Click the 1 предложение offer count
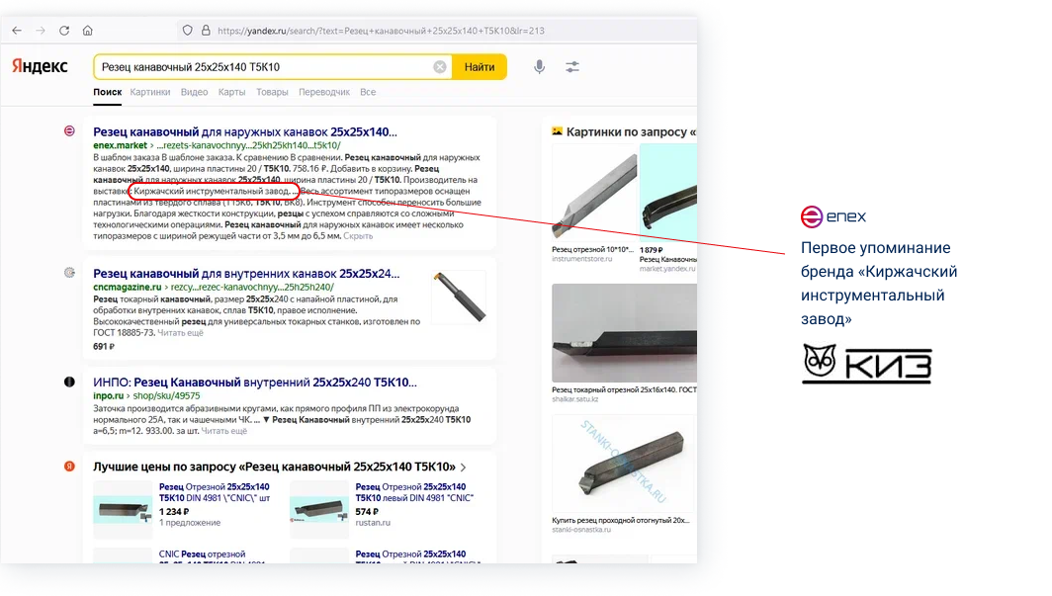1052x596 pixels. click(x=190, y=523)
